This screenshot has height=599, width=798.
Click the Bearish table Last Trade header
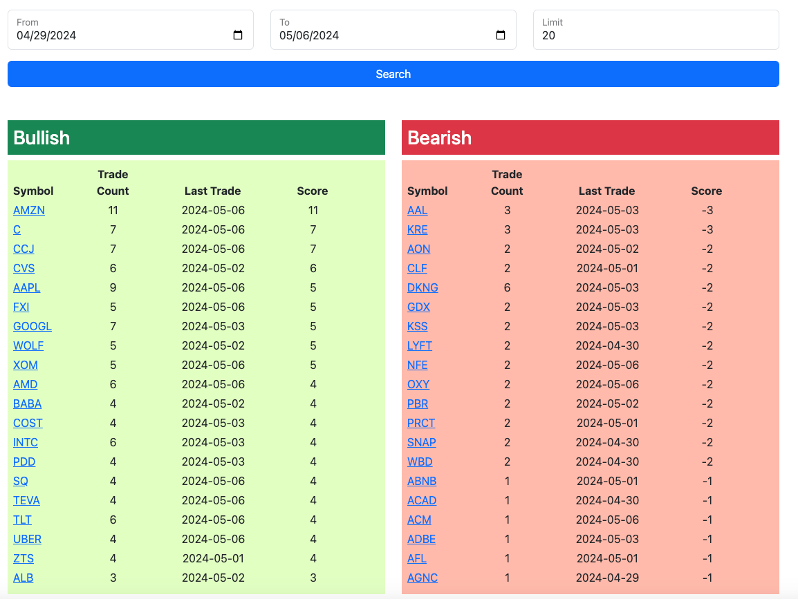coord(606,191)
